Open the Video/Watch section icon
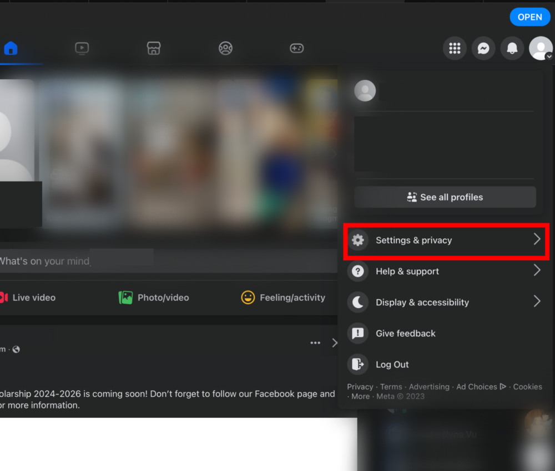This screenshot has width=555, height=471. point(82,48)
